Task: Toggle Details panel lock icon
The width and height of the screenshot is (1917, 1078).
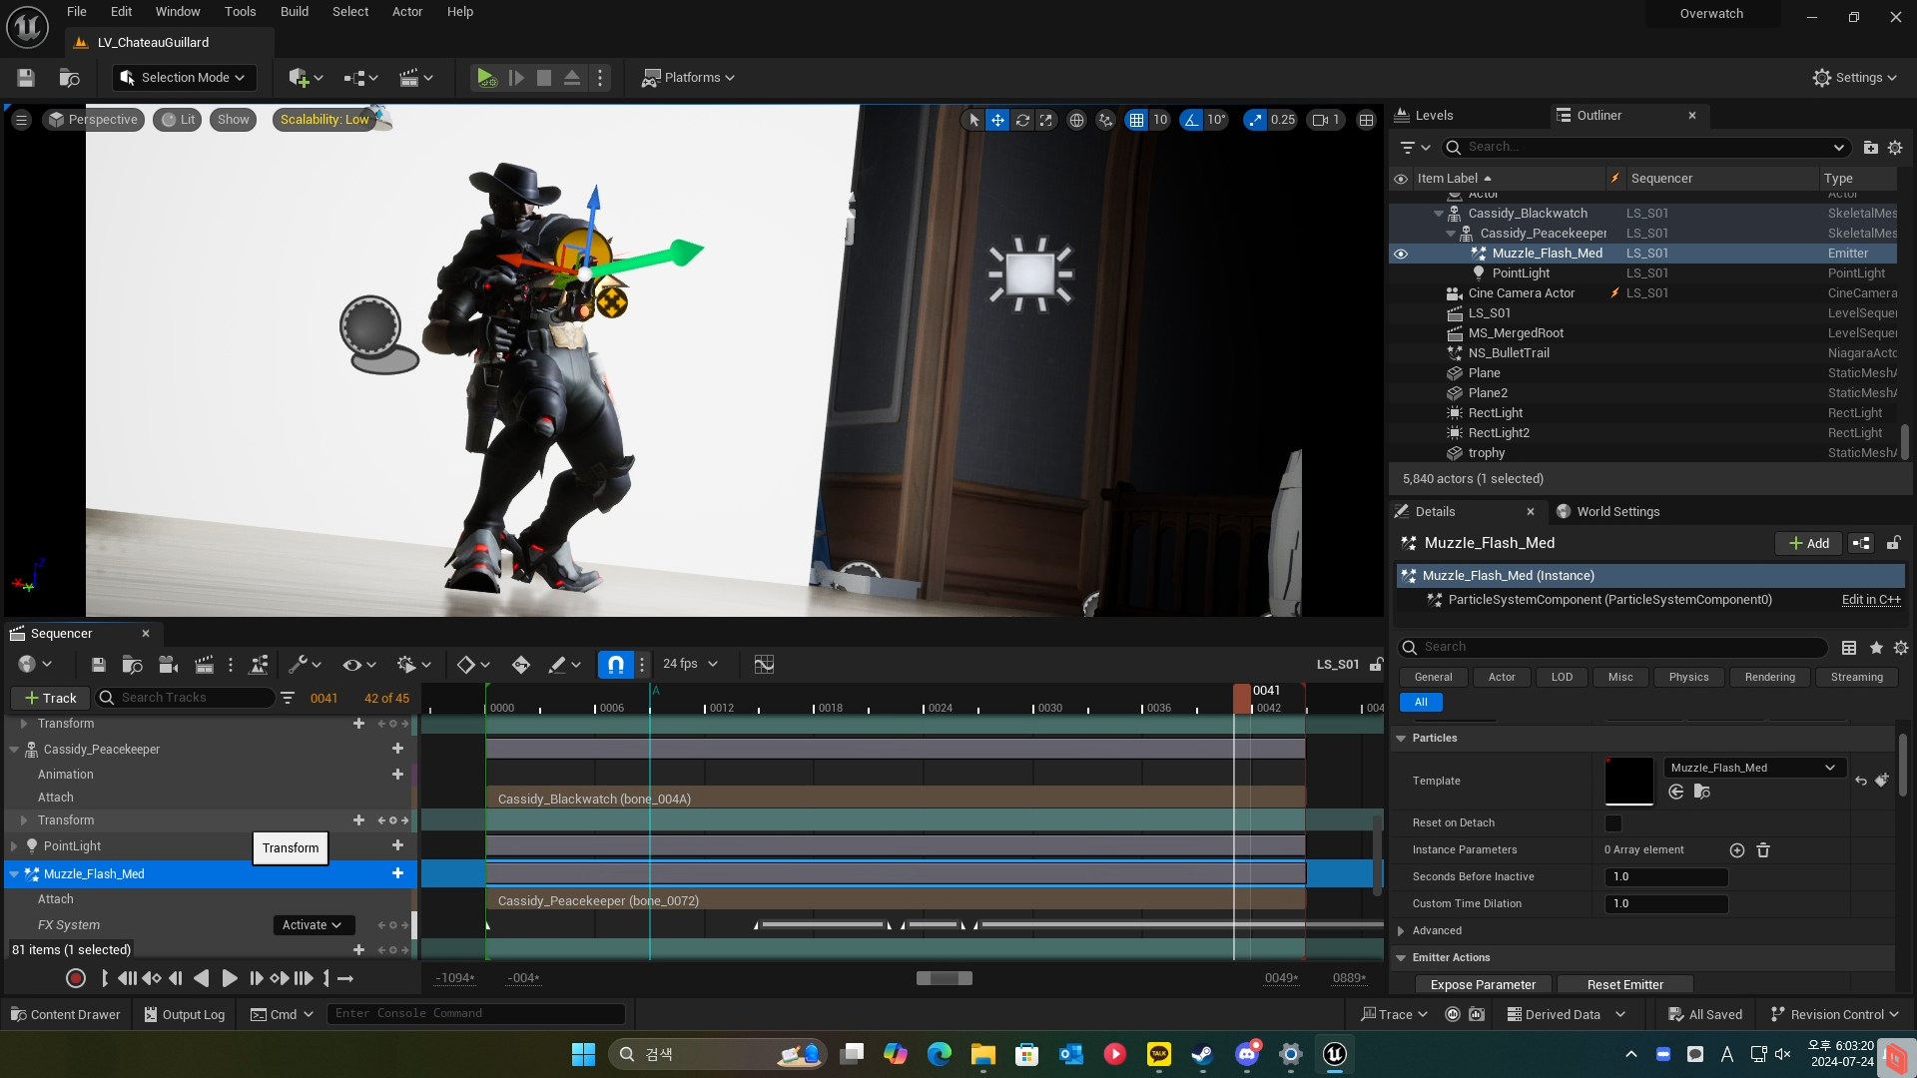Action: pos(1893,543)
